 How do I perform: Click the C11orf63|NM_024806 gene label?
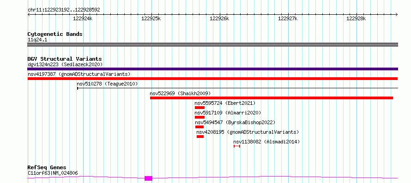[x=53, y=173]
